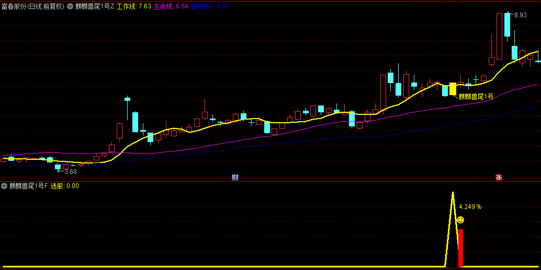Expand the 麒麟兽尾1号F indicator dropdown arrow
The image size is (541, 270).
(4, 186)
